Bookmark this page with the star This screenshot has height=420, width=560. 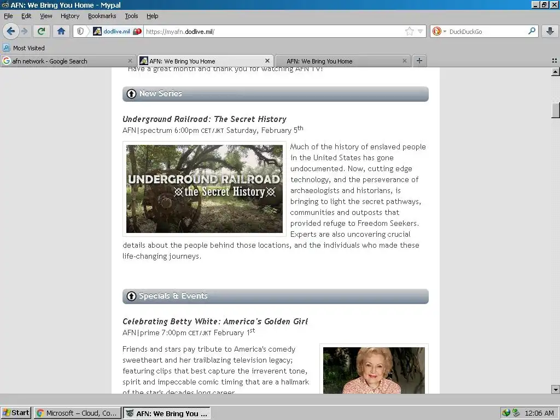409,31
